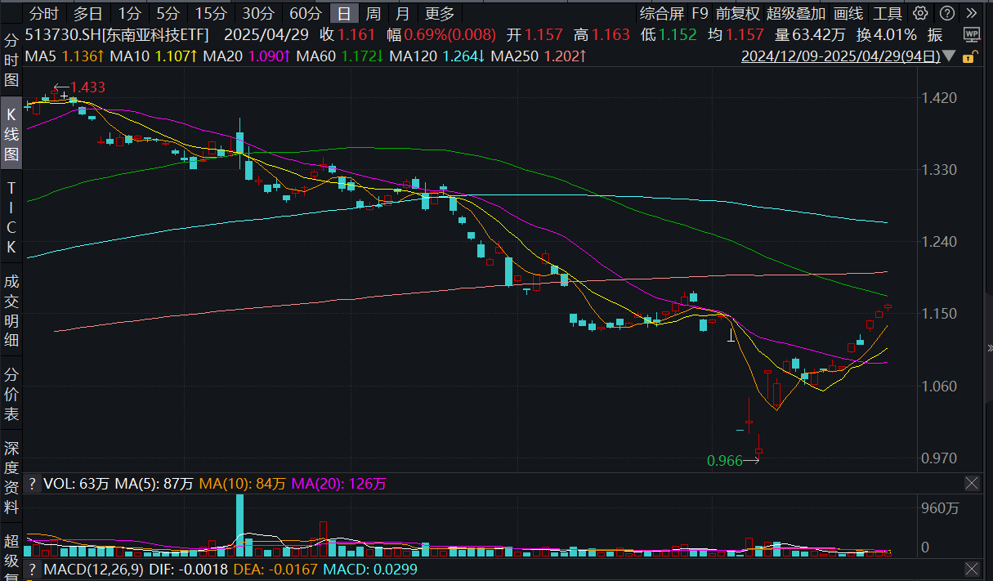Click the 1.150 price axis label
Image resolution: width=993 pixels, height=581 pixels.
point(940,314)
